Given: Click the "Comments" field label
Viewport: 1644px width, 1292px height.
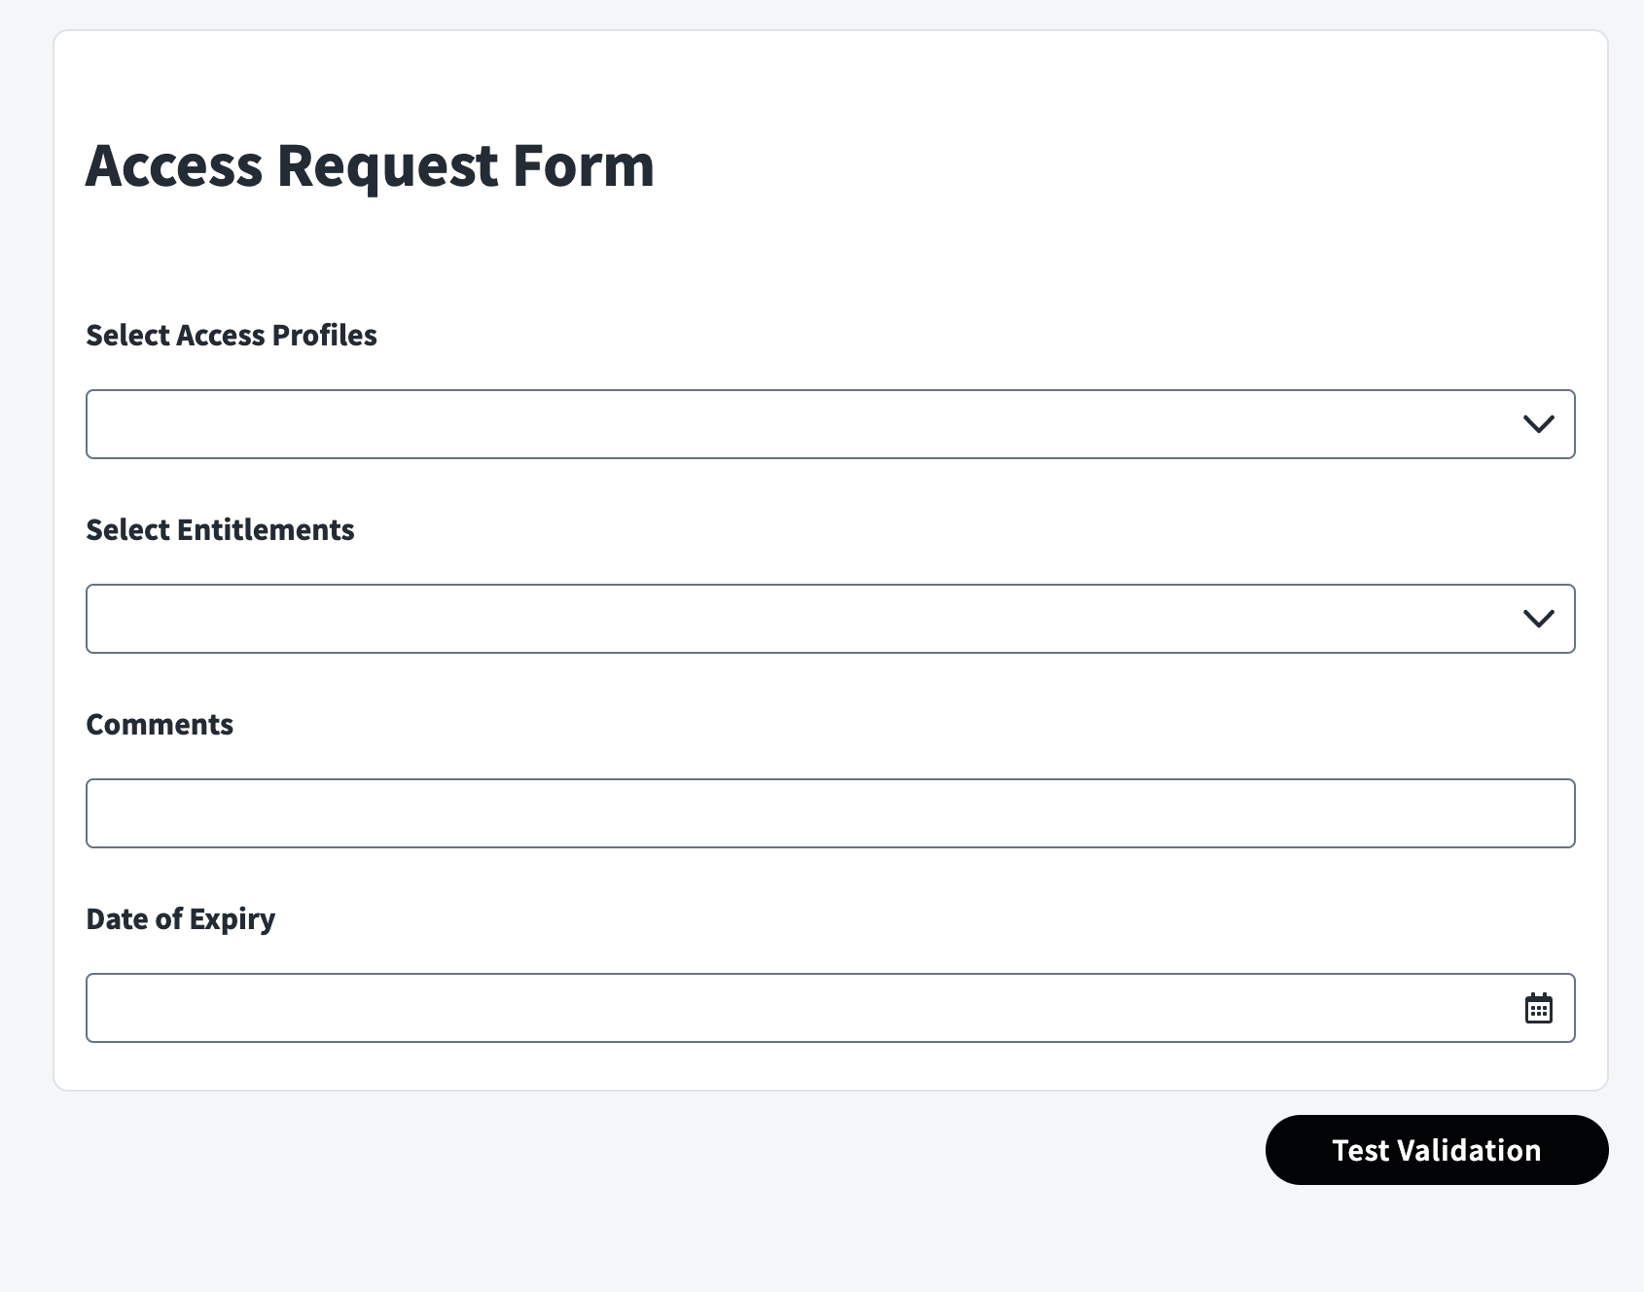Looking at the screenshot, I should click(160, 725).
